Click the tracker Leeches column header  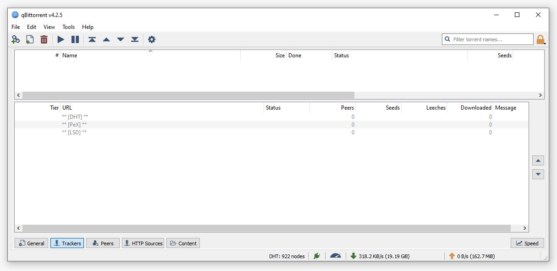point(425,108)
